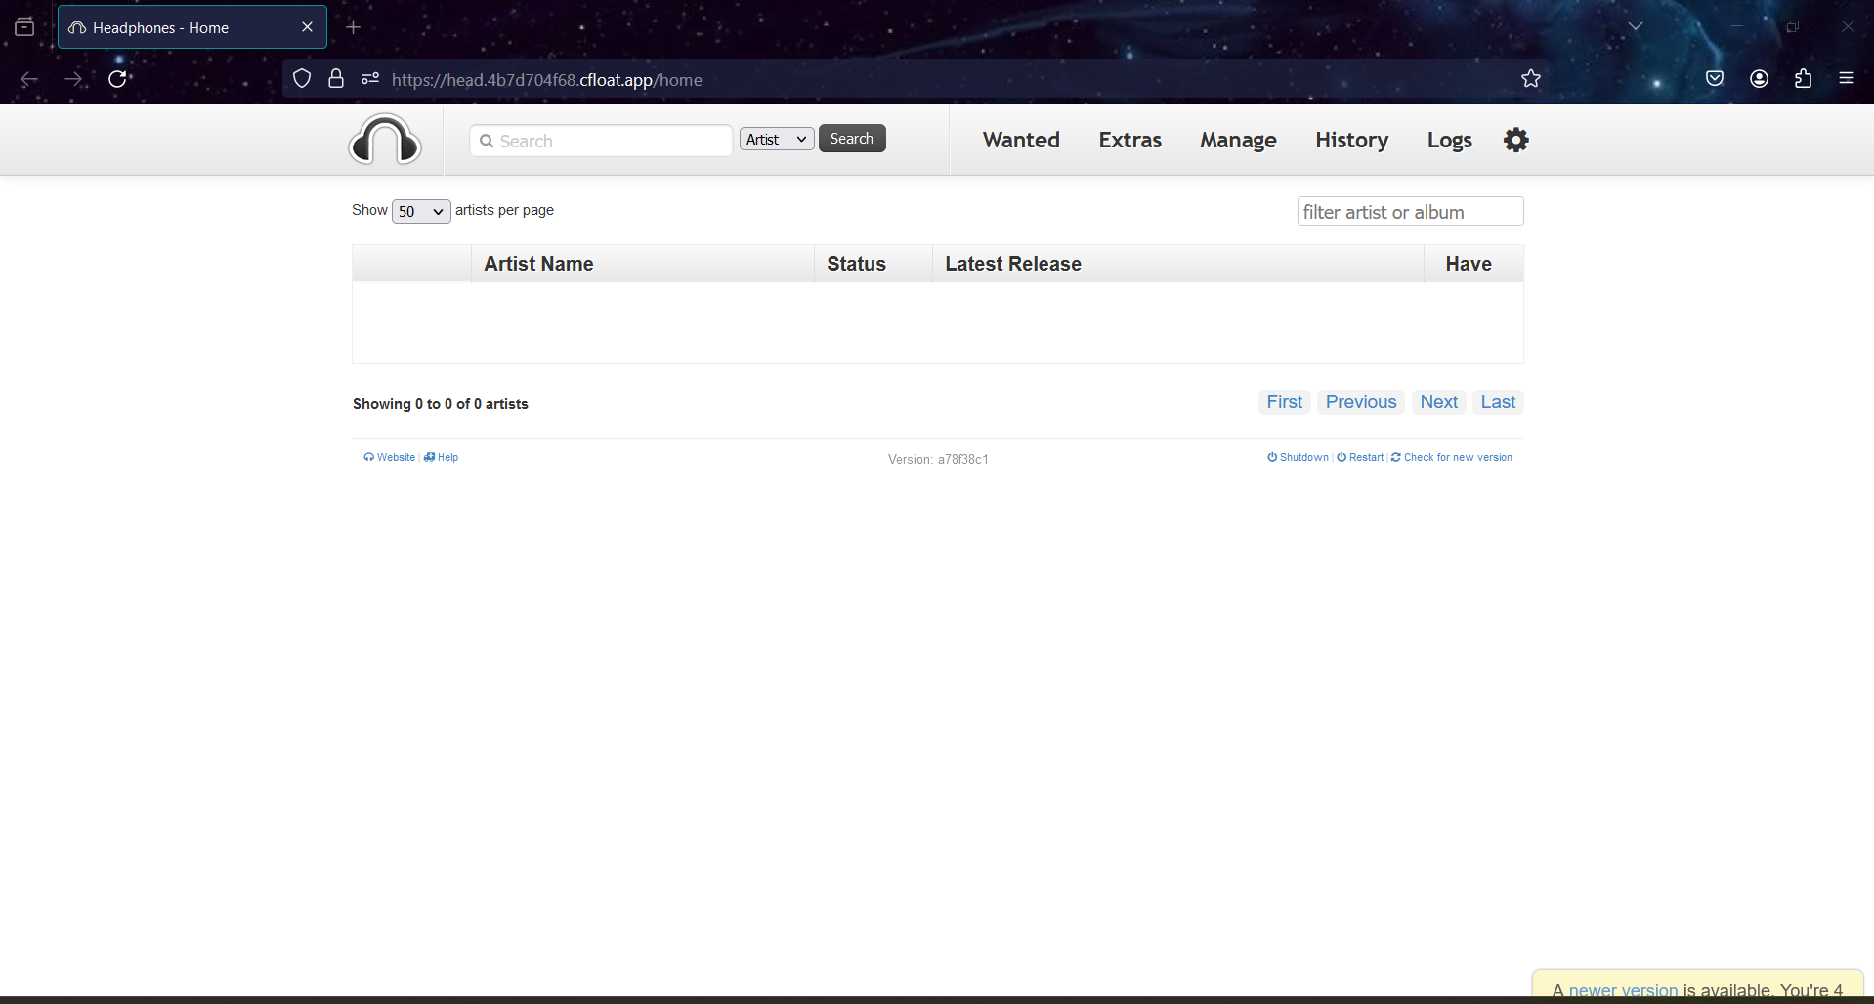List all tabs with chevron icon
Viewport: 1874px width, 1004px height.
pyautogui.click(x=1636, y=27)
